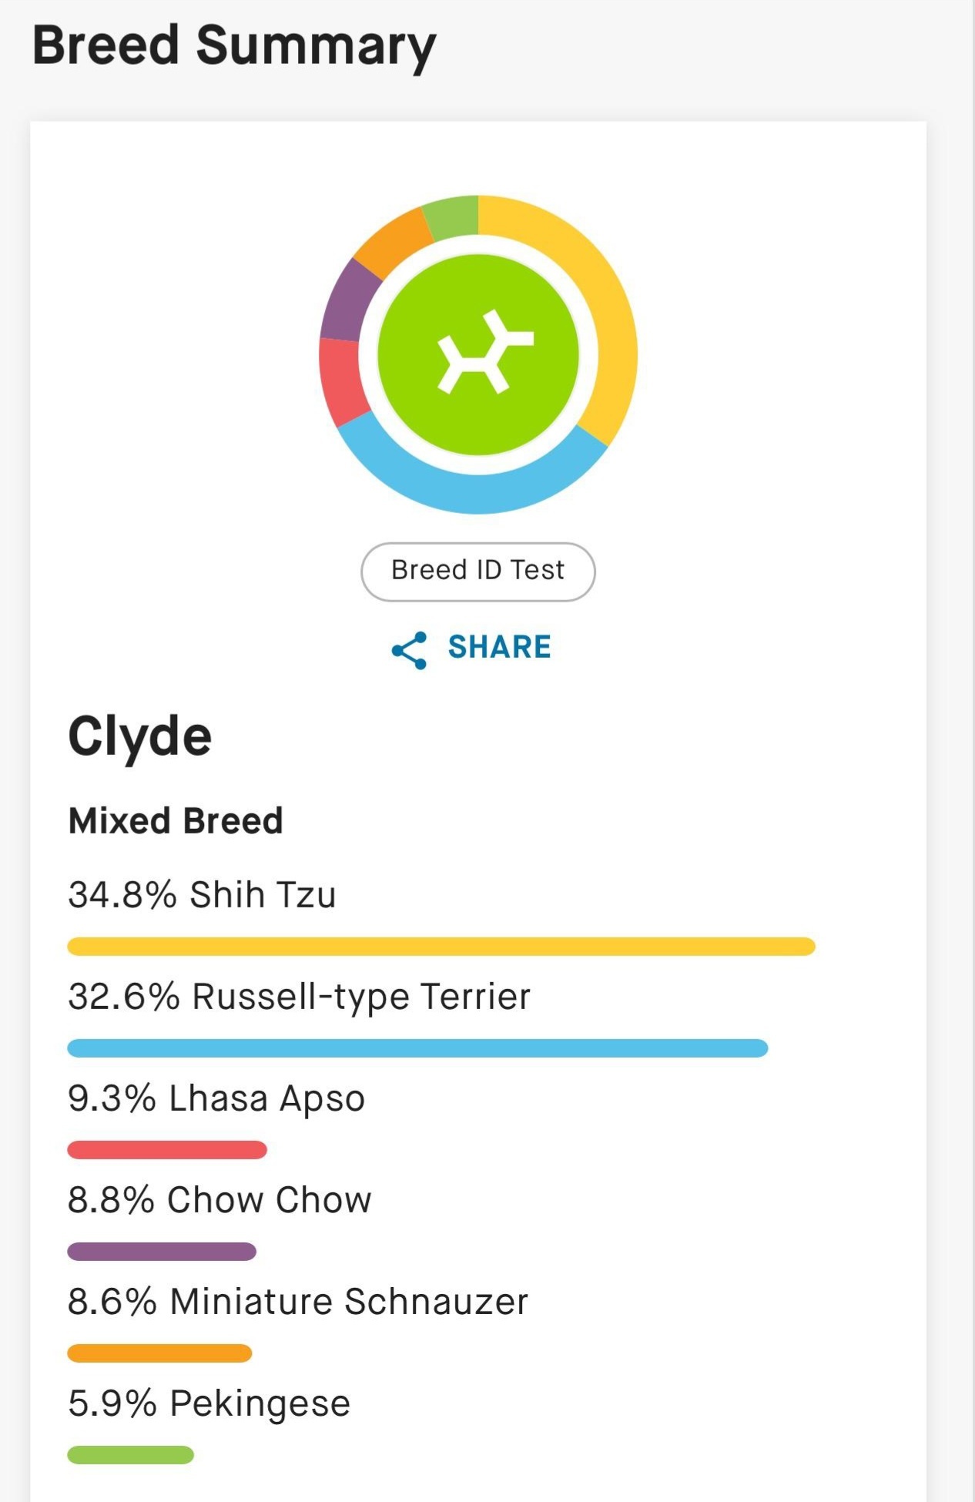Click the green Pekingese percentage bar
The image size is (975, 1502).
click(x=131, y=1455)
